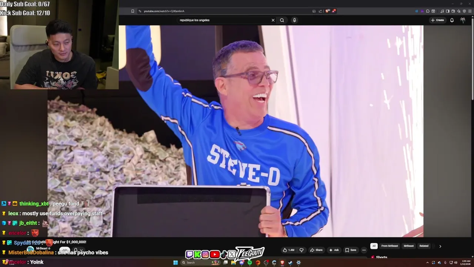
Task: Clear the YouTube search text with X
Action: [x=273, y=20]
